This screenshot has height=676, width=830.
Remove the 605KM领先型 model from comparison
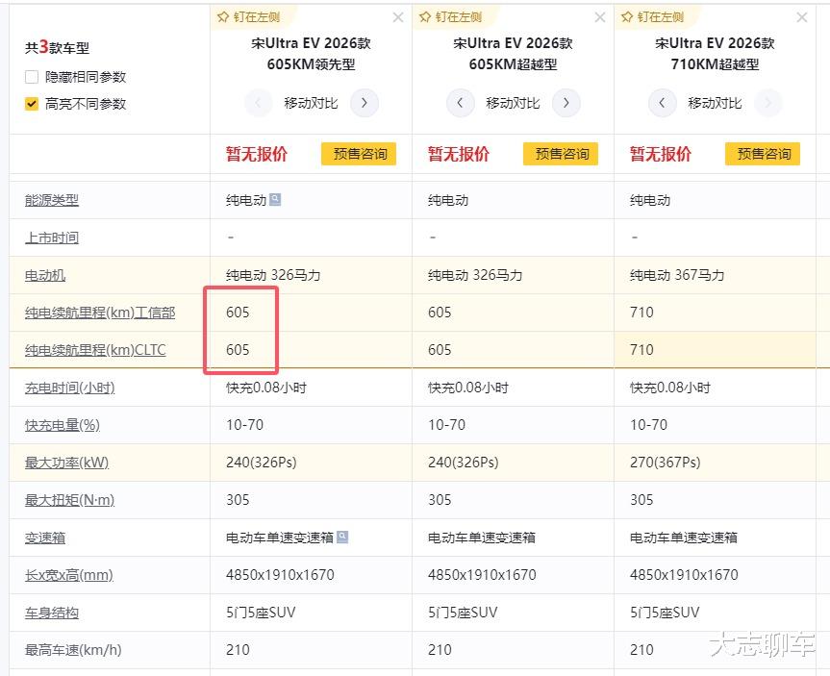[x=398, y=17]
